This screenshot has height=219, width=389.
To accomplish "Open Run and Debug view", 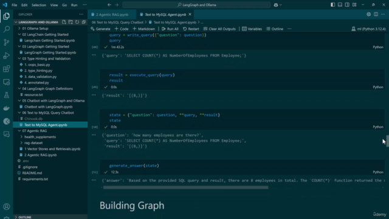I will click(x=7, y=55).
